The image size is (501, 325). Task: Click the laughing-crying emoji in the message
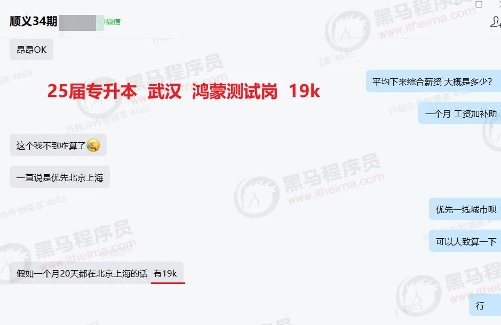pyautogui.click(x=93, y=145)
